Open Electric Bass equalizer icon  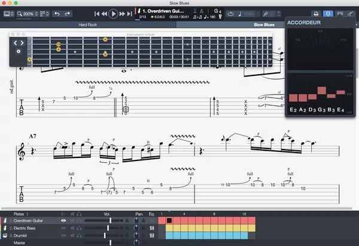[152, 228]
